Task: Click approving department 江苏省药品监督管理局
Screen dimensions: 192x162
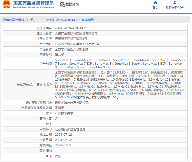Action: pyautogui.click(x=70, y=129)
